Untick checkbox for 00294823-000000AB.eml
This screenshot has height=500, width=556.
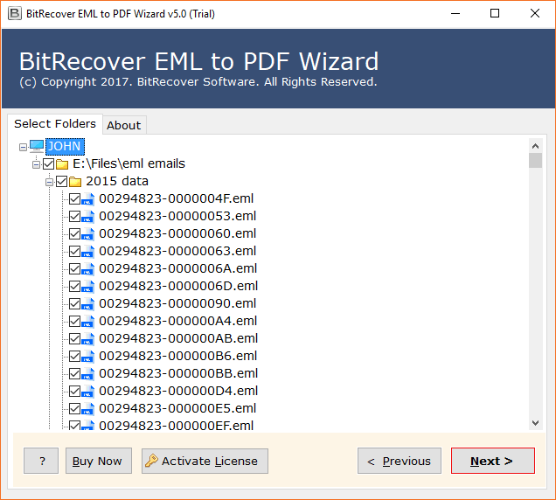pos(75,339)
